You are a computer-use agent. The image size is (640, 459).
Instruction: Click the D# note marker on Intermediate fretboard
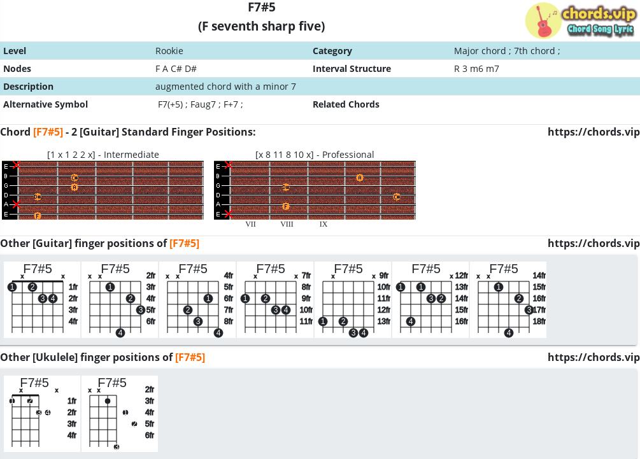click(38, 197)
